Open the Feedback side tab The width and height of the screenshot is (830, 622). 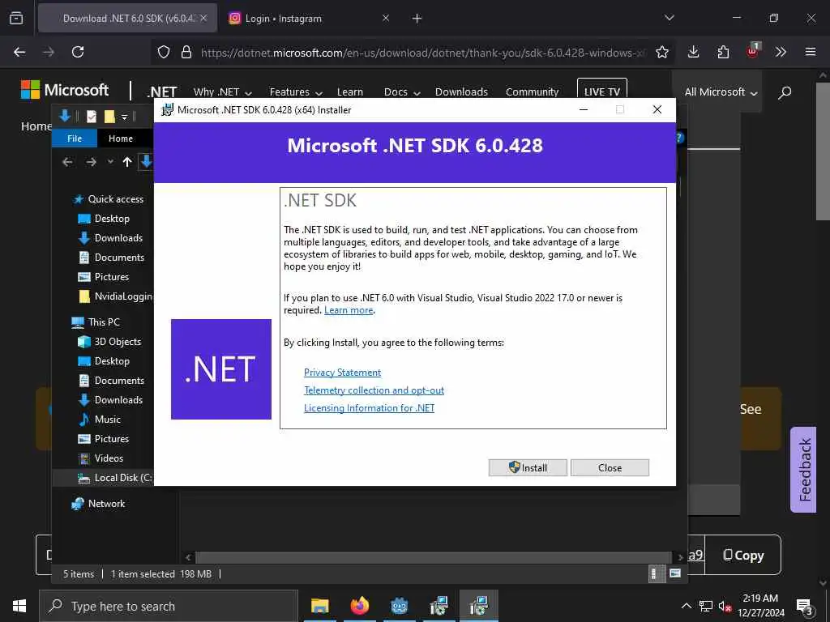(x=804, y=470)
